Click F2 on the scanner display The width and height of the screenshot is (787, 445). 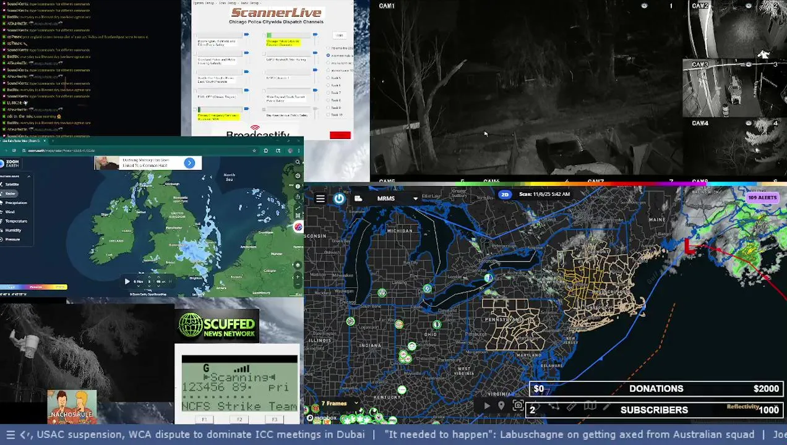click(x=239, y=420)
